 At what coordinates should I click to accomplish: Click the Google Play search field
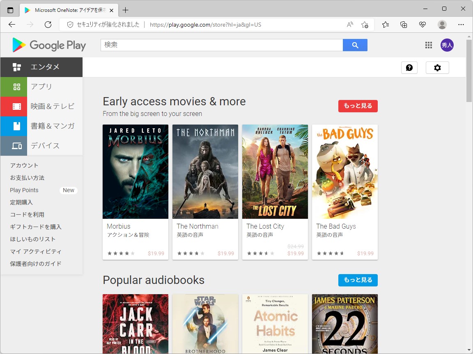point(222,45)
